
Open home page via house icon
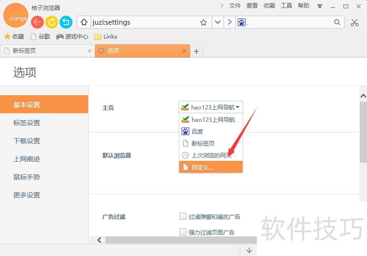point(84,22)
